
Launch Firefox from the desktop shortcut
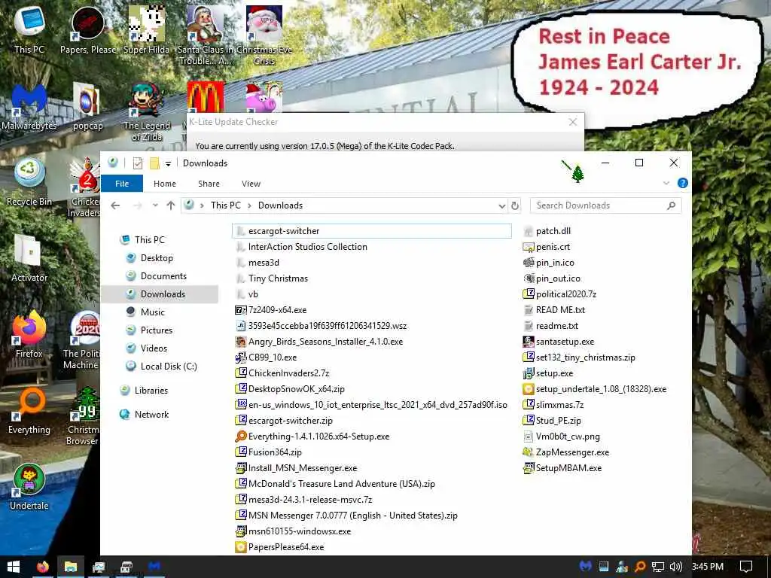click(29, 335)
